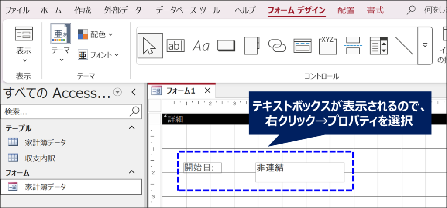Insert a Page Break control
Screen dimensions: 447x208
(353, 45)
